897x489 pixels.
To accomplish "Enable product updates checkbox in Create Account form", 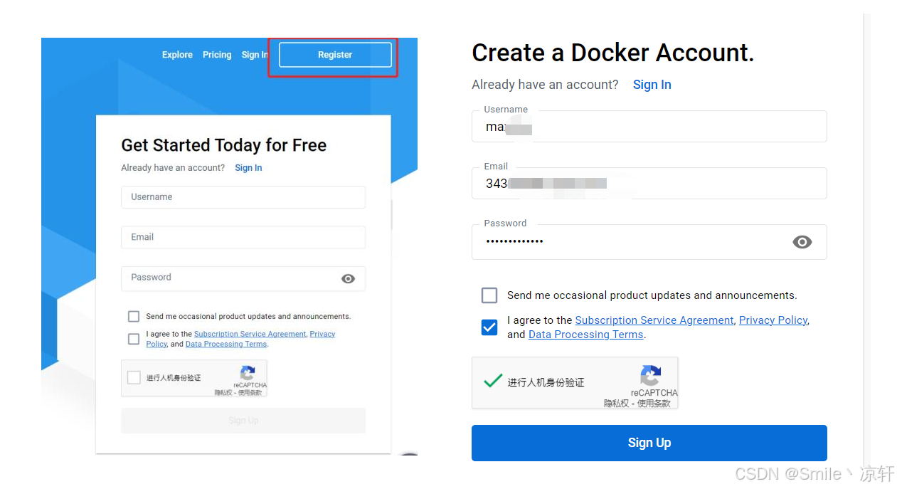I will pos(489,295).
